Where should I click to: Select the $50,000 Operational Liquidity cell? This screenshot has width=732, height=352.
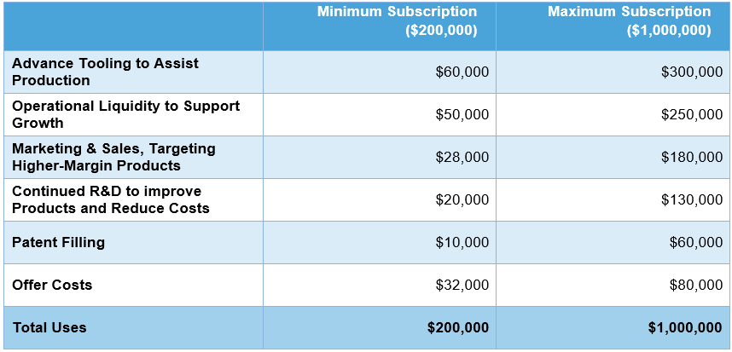[x=462, y=114]
